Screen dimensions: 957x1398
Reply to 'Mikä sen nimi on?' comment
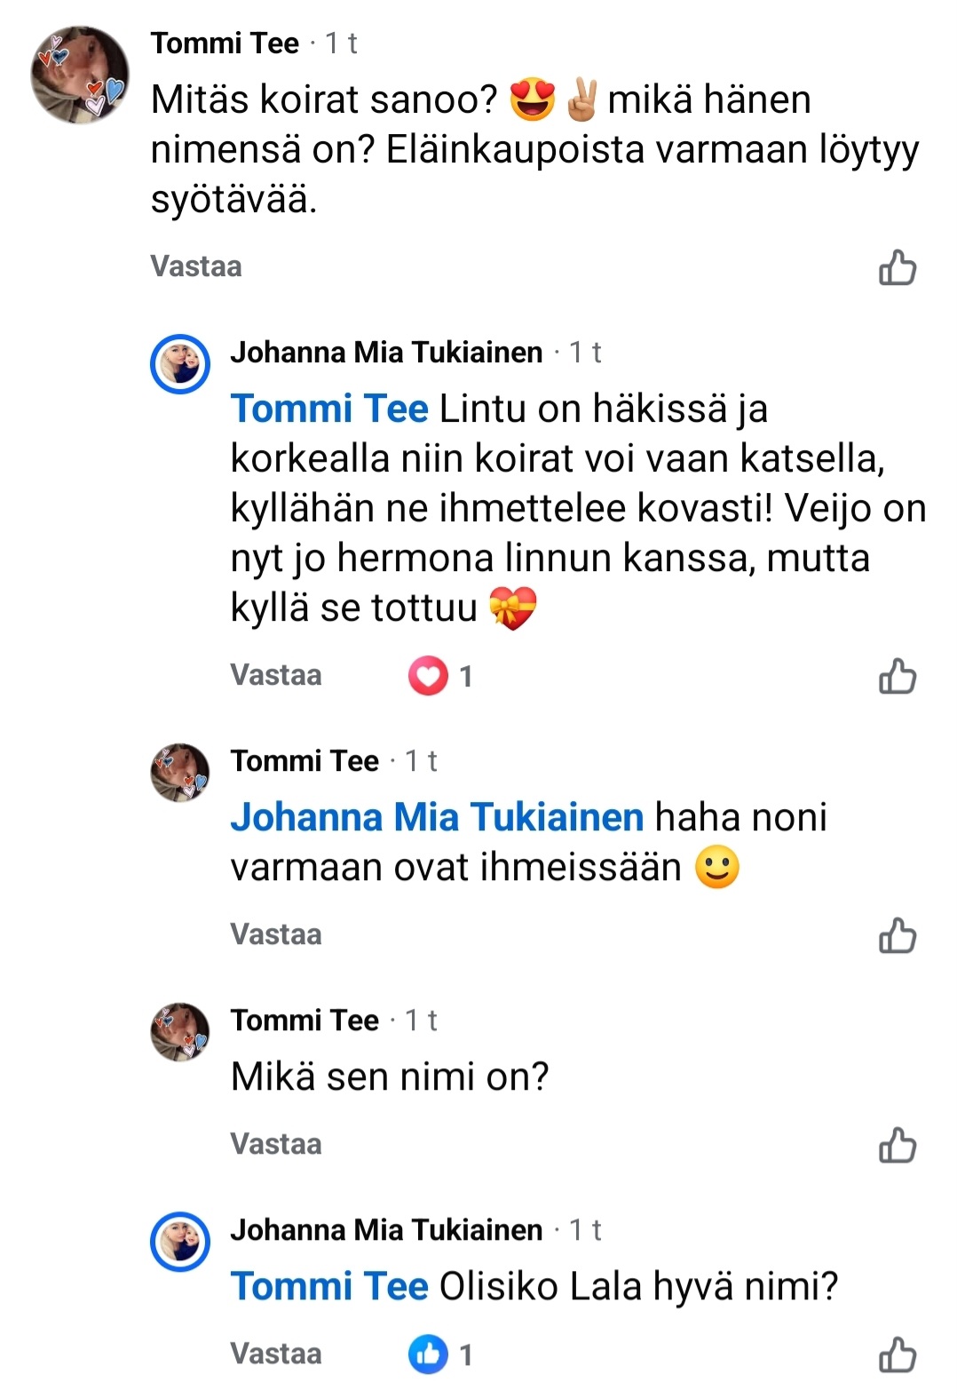pyautogui.click(x=276, y=1144)
